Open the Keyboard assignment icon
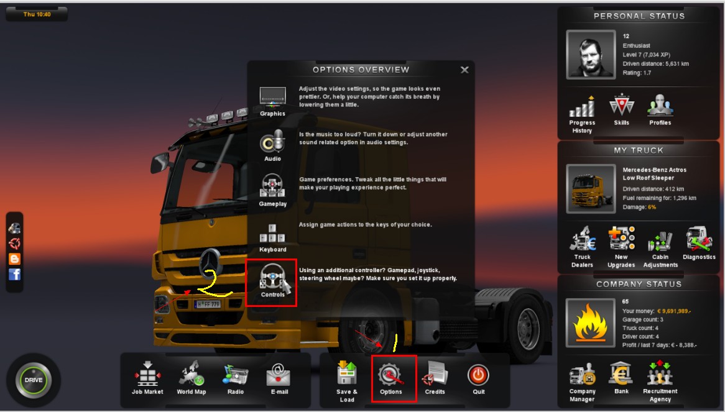 click(272, 234)
